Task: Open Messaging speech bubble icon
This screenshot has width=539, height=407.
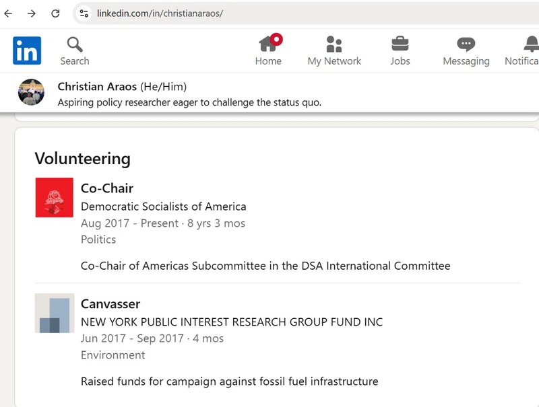Action: (x=466, y=44)
